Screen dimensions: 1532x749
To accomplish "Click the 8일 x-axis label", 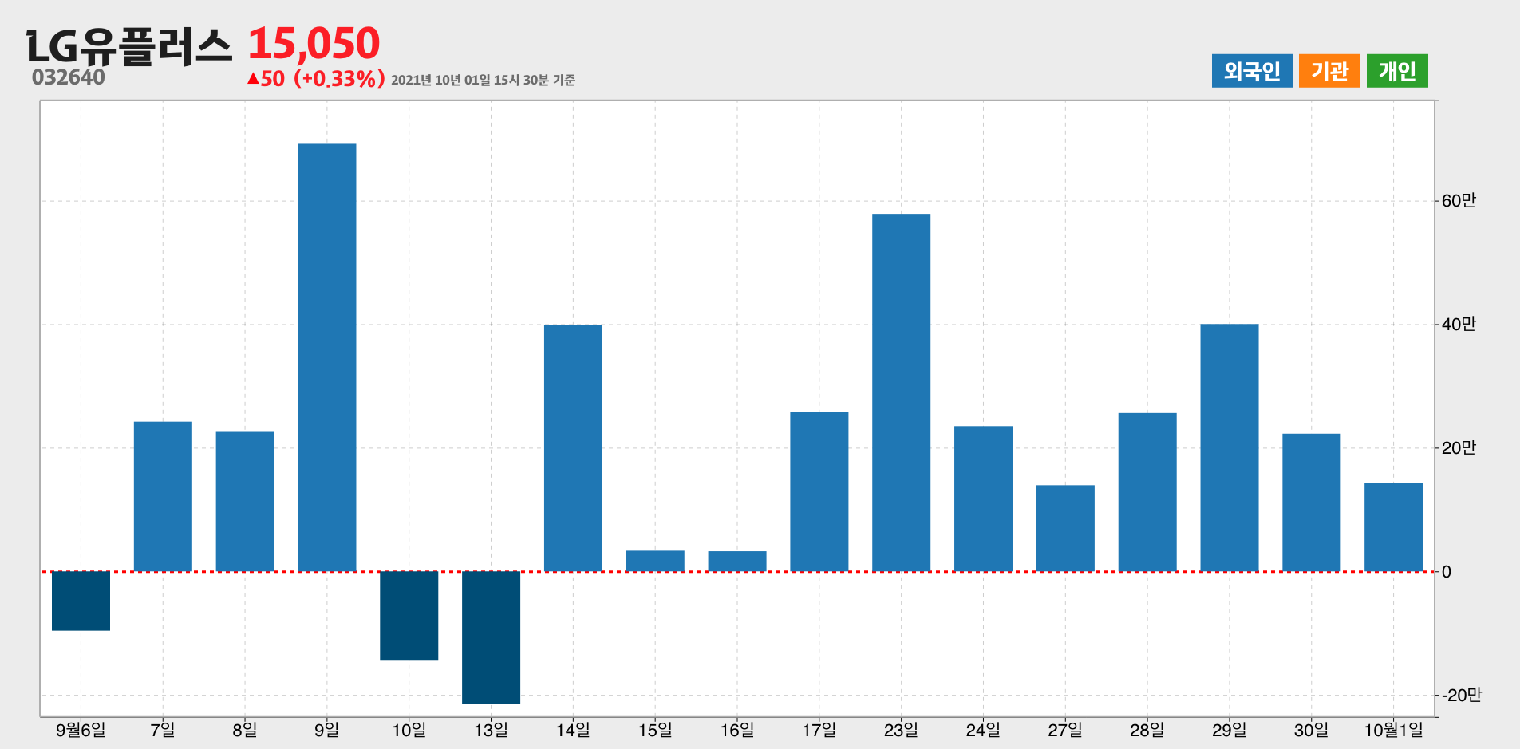I will [x=245, y=730].
